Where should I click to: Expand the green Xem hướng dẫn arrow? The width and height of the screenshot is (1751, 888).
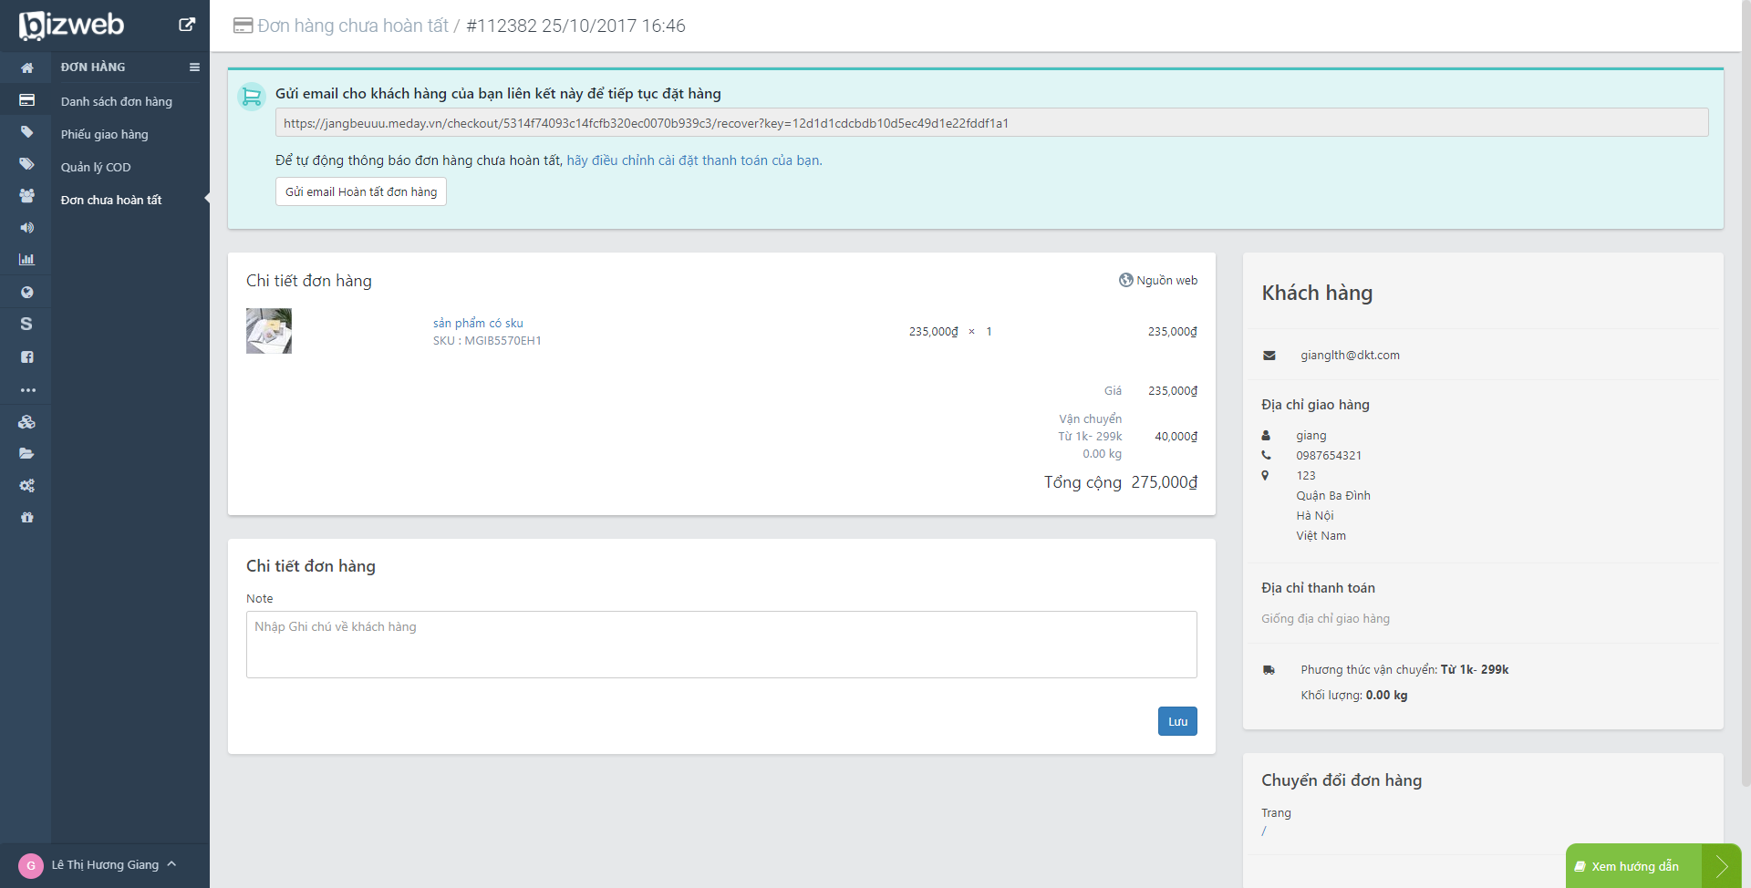click(1721, 866)
